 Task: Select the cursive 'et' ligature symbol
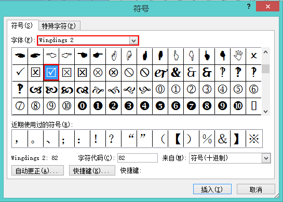(160, 73)
